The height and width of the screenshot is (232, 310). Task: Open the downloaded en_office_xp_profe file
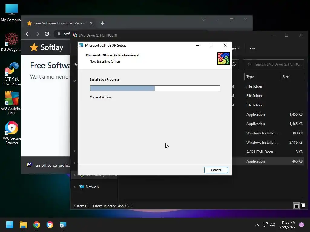(x=48, y=165)
